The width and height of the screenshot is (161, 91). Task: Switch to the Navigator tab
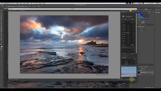point(150,9)
